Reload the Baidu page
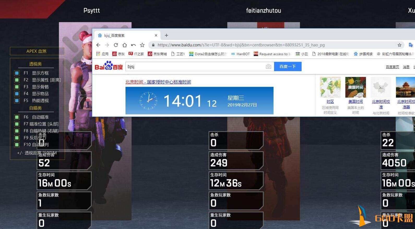 point(116,45)
